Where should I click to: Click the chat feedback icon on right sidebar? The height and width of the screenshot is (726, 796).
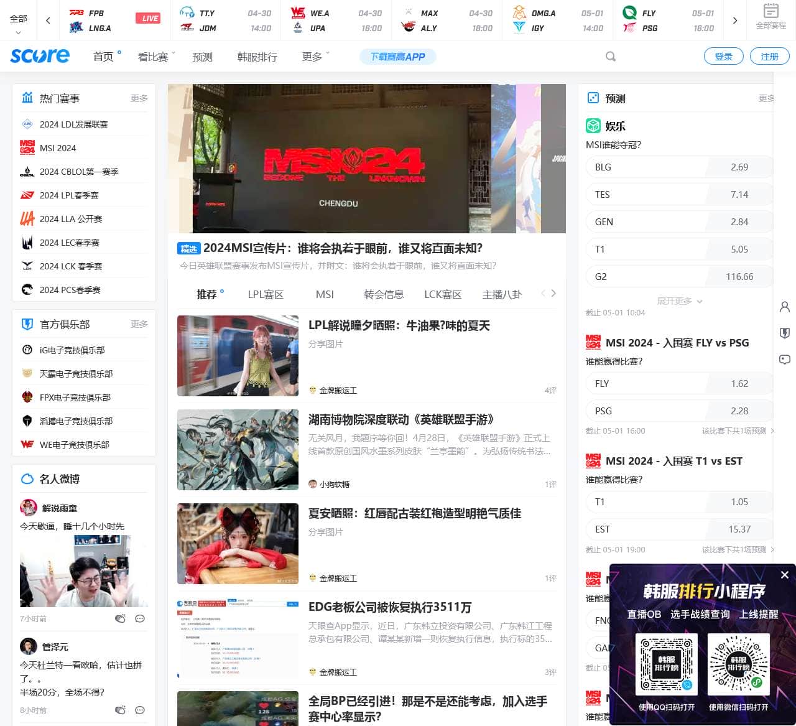[x=785, y=360]
